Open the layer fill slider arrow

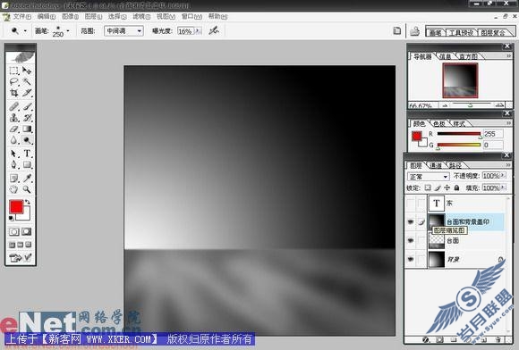pos(503,187)
